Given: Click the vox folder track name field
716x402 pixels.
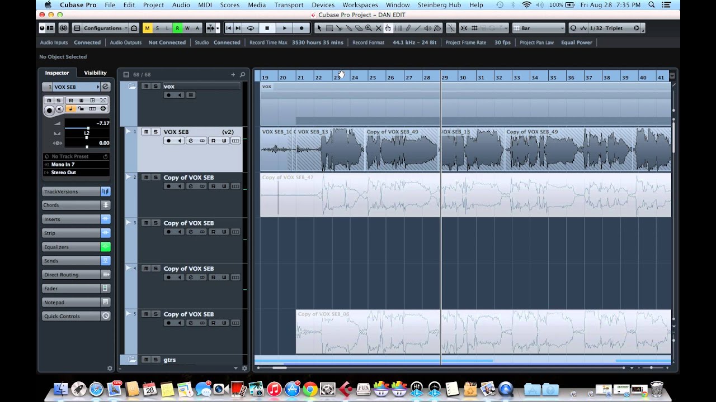Looking at the screenshot, I should point(201,87).
